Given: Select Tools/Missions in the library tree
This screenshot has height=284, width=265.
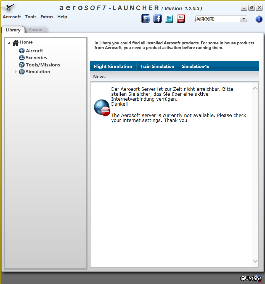Looking at the screenshot, I should tap(43, 65).
